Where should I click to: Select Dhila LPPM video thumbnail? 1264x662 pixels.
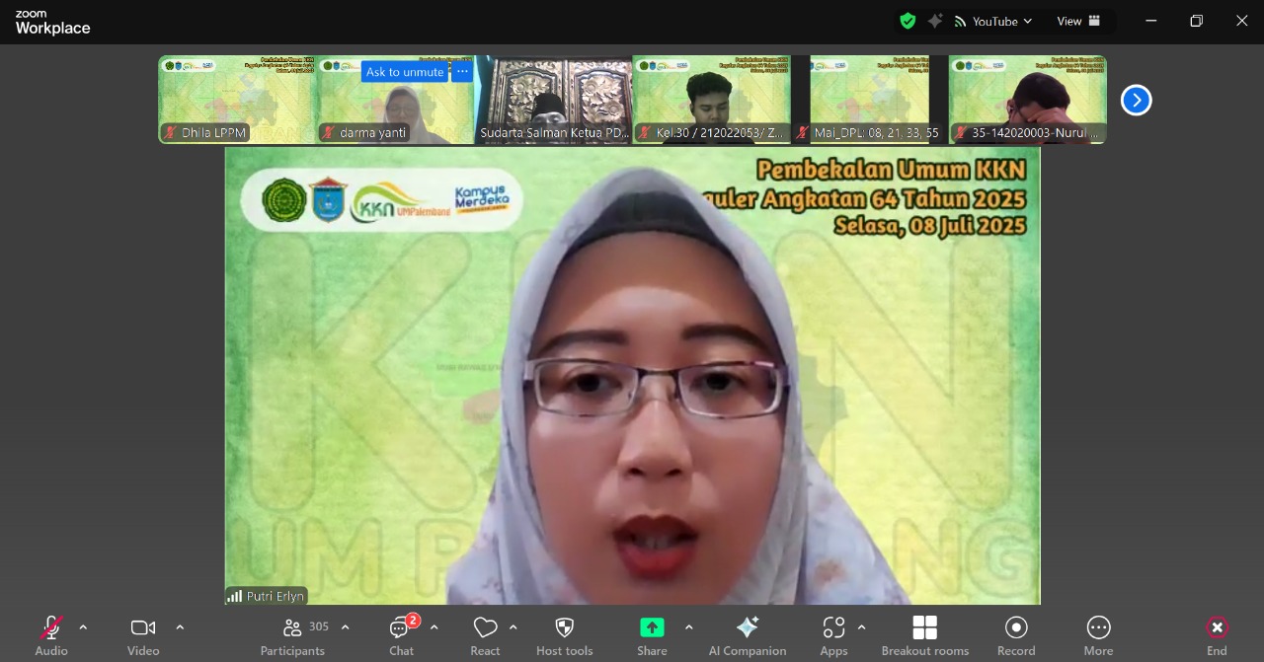(x=238, y=100)
